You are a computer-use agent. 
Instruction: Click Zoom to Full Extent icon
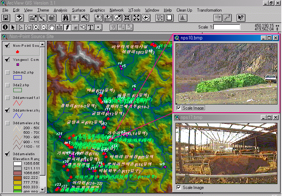click(98, 18)
